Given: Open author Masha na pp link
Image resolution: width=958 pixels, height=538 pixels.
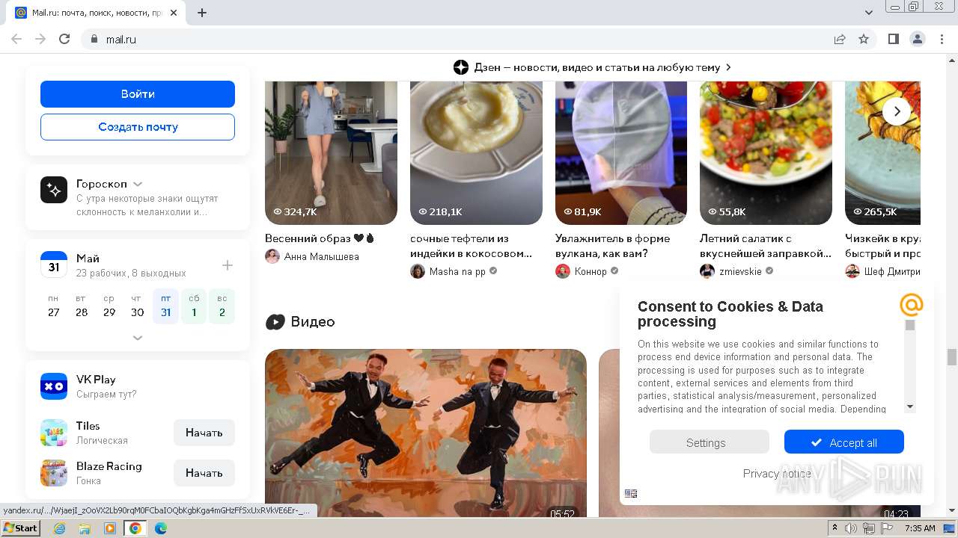Looking at the screenshot, I should point(457,271).
